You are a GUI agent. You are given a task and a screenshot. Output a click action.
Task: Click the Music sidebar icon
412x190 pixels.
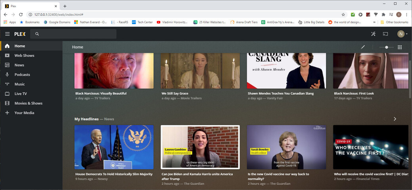[x=7, y=84]
